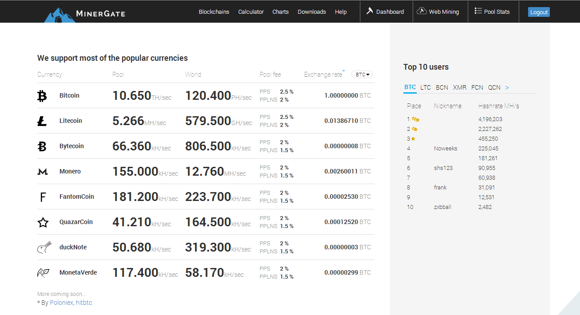
Task: Click the QuazarCoin currency name
Action: pyautogui.click(x=76, y=222)
